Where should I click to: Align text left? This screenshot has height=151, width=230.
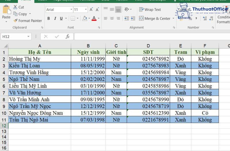click(x=106, y=18)
